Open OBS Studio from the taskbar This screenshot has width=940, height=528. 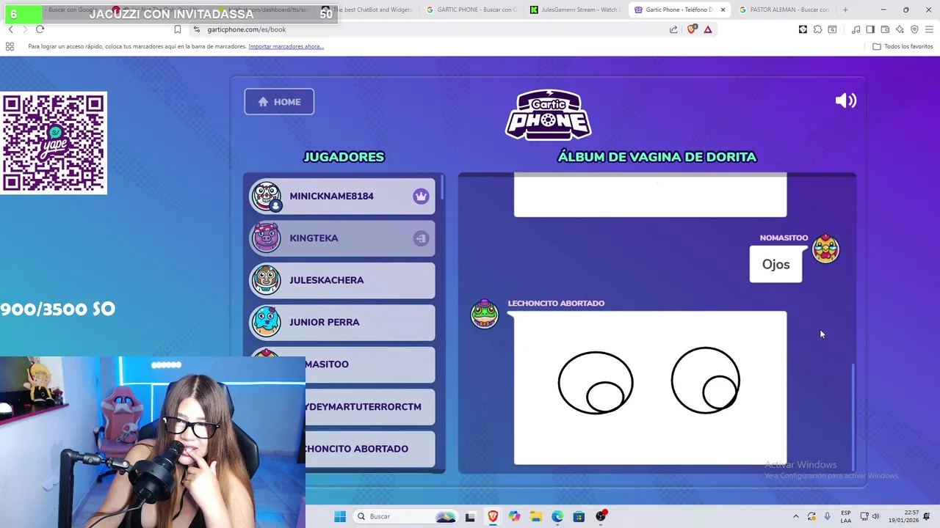point(601,516)
